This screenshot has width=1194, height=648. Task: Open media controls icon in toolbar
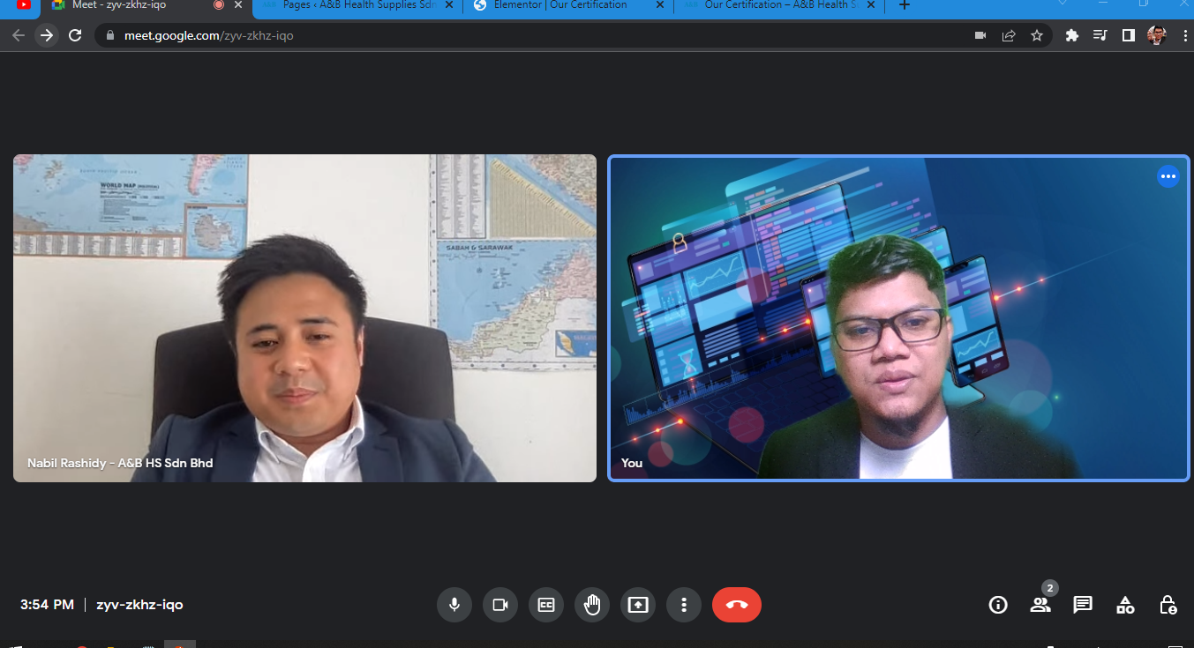(x=1100, y=35)
